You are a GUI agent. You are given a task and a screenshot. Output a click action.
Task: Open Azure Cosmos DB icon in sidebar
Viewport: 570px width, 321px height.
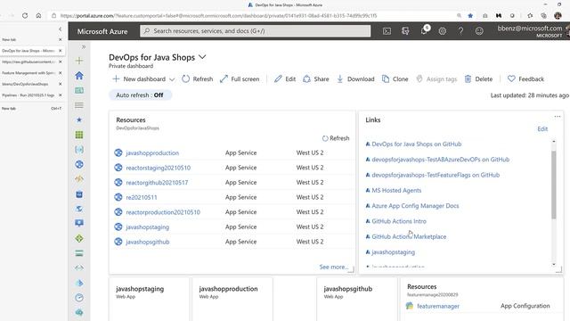point(79,209)
